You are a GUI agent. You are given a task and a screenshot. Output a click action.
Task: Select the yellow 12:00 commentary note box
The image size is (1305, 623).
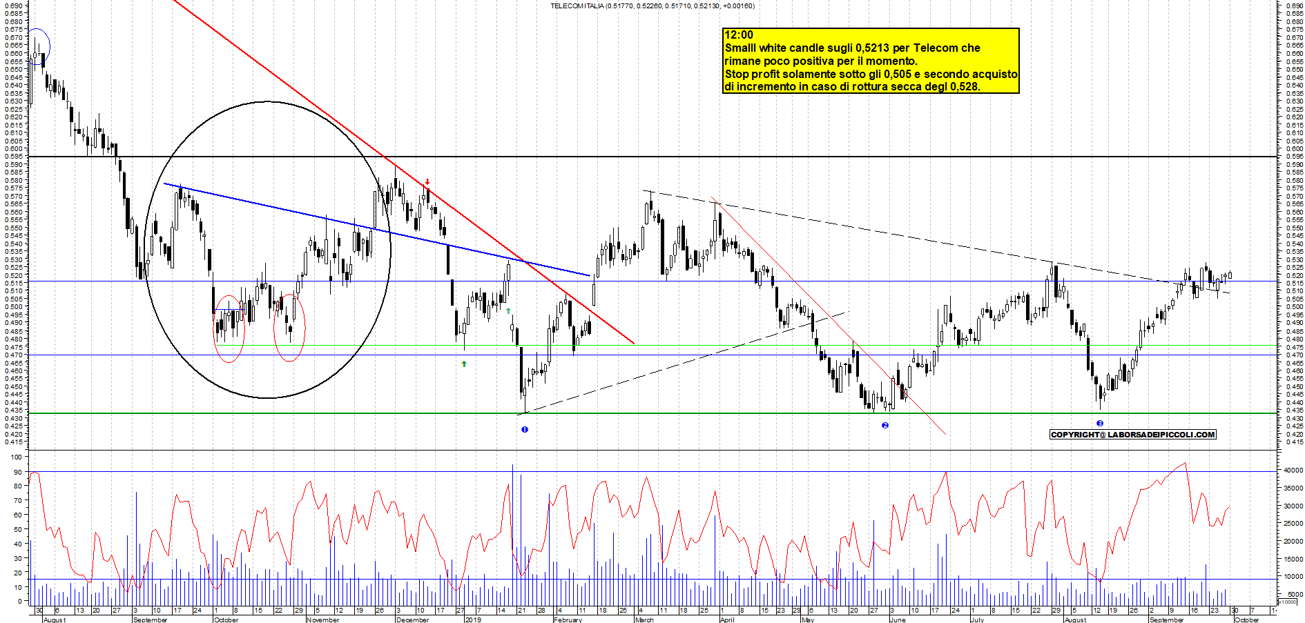[x=871, y=61]
